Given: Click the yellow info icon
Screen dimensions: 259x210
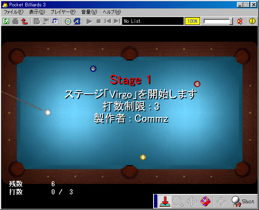Looking at the screenshot, I should coord(252,21).
